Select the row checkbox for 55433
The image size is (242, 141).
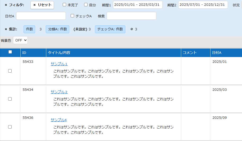10,71
